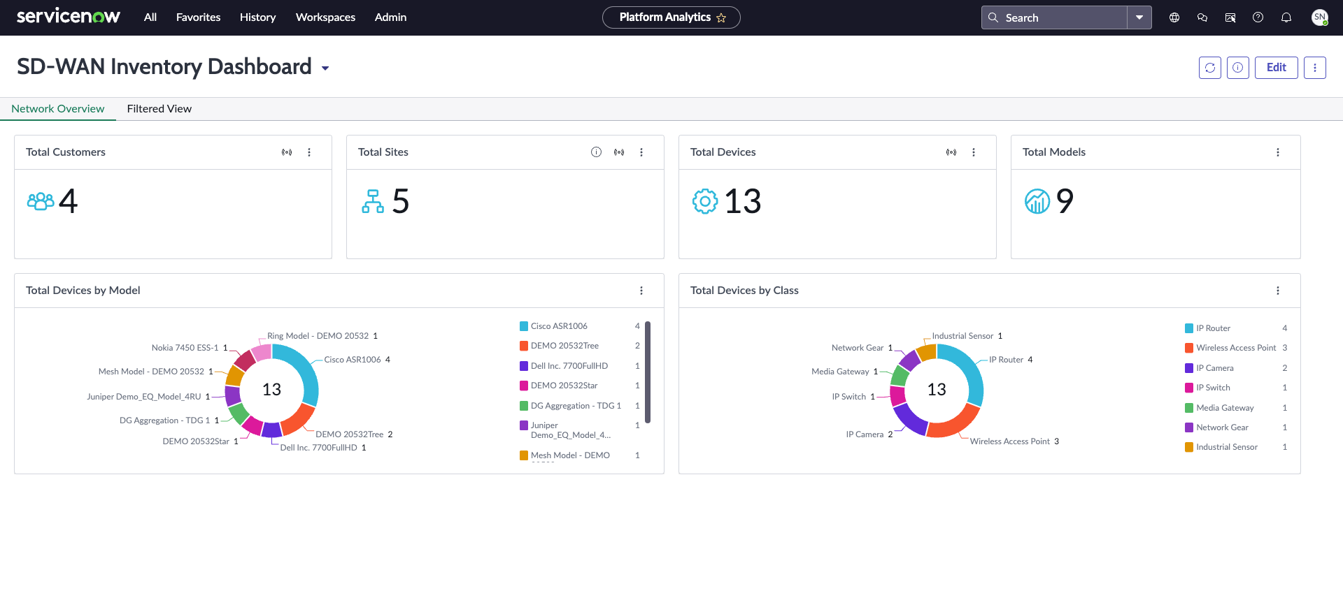Switch to the Network Overview tab

tap(58, 109)
